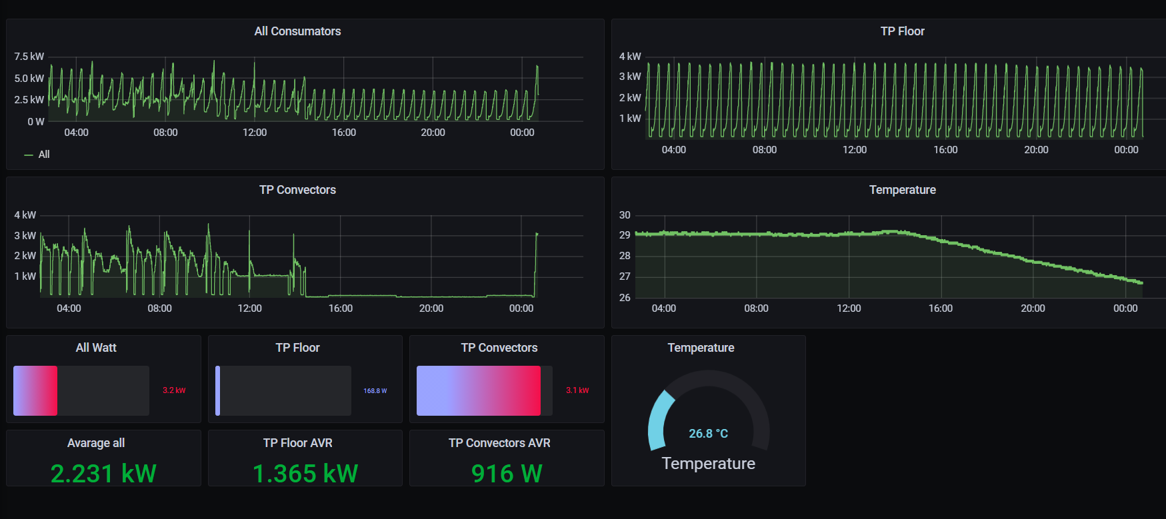This screenshot has width=1166, height=519.
Task: Click the 168.8 W bar gauge value
Action: 375,391
